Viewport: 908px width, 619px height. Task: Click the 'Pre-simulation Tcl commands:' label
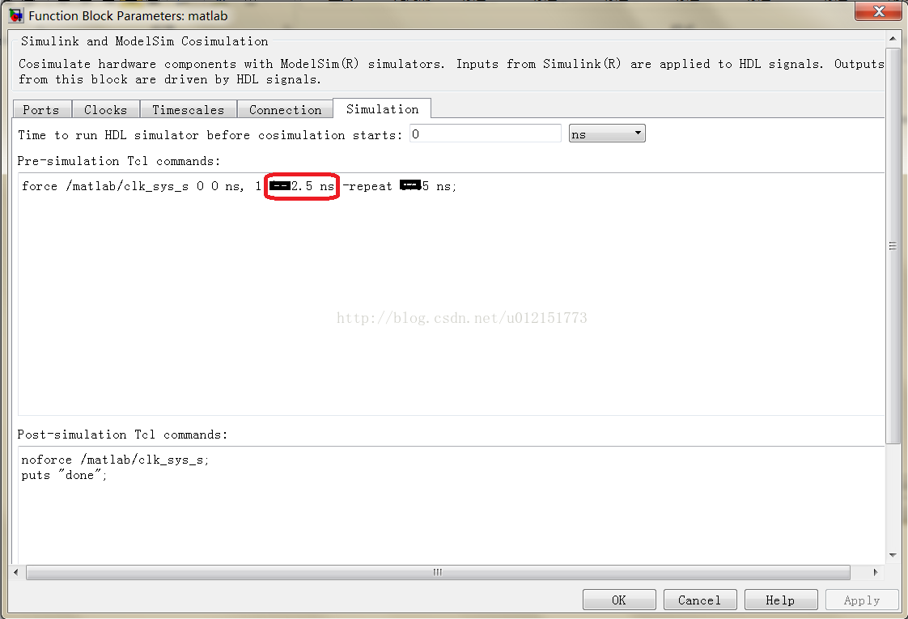[119, 161]
